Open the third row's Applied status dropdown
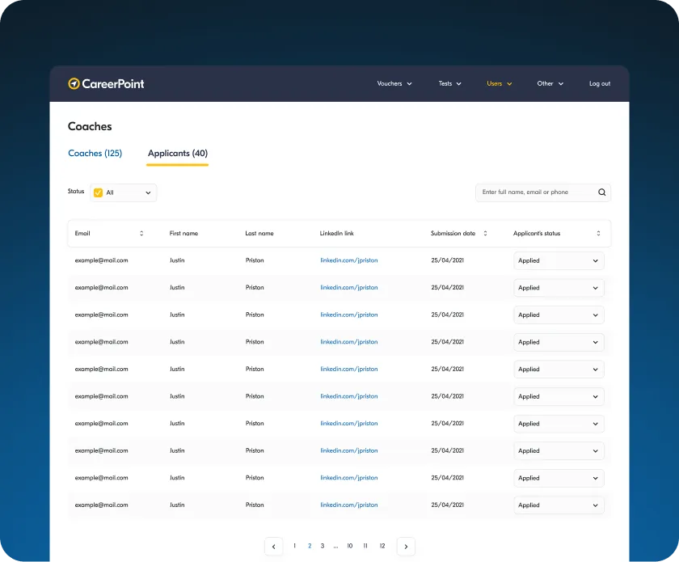 pyautogui.click(x=559, y=315)
